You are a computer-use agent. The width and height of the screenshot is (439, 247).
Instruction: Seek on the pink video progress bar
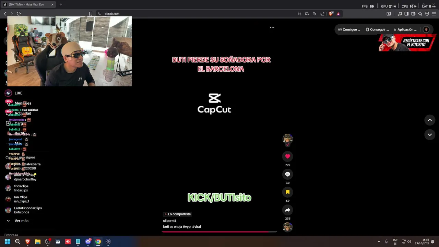click(x=219, y=232)
